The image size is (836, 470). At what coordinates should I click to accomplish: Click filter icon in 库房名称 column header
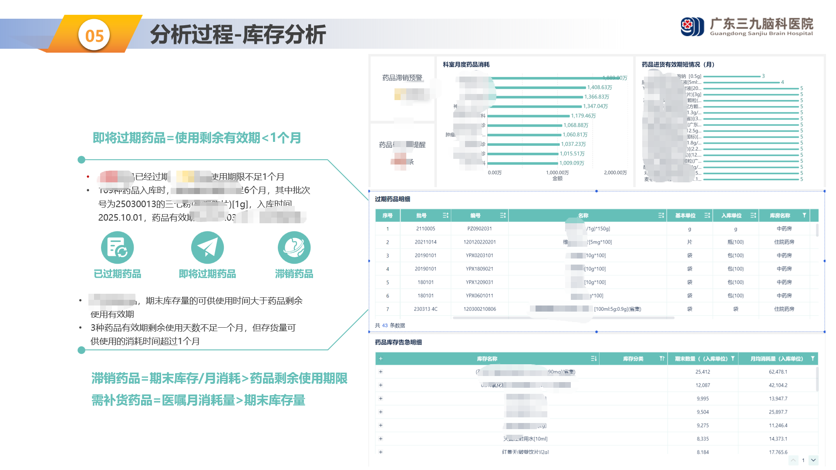click(804, 215)
